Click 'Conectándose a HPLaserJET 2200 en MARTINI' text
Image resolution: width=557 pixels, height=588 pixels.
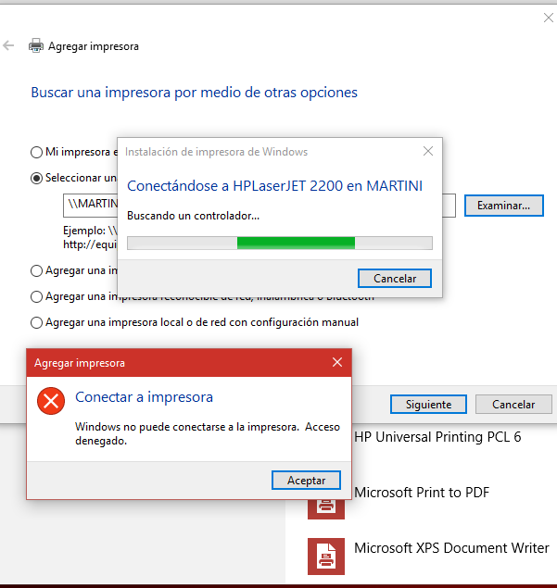click(274, 185)
